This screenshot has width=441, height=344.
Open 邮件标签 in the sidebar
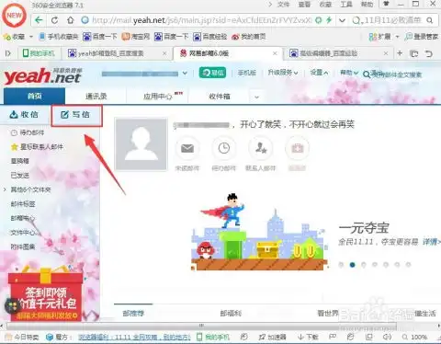[23, 204]
